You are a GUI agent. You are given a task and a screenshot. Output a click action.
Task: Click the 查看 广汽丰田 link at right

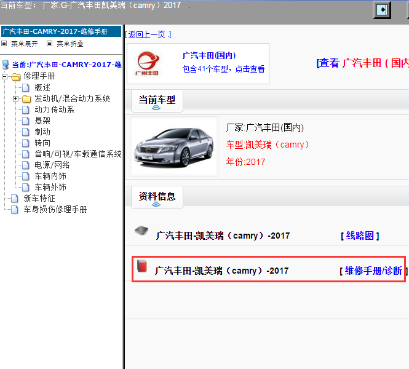pyautogui.click(x=363, y=63)
